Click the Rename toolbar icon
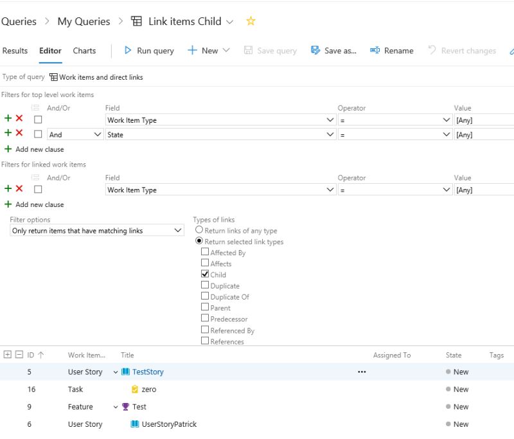The image size is (514, 439). [375, 50]
